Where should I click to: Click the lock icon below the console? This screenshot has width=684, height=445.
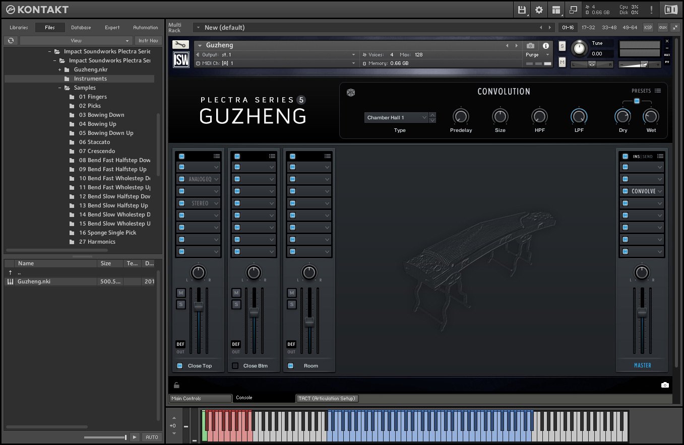coord(176,385)
